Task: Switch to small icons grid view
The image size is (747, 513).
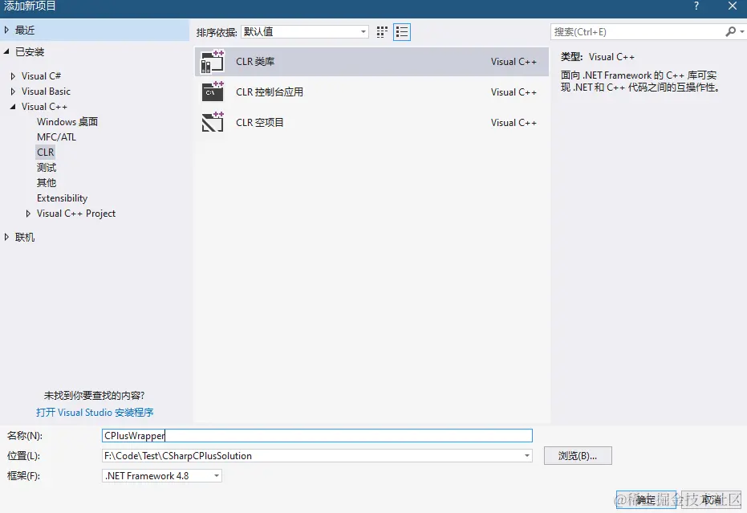Action: pyautogui.click(x=382, y=32)
